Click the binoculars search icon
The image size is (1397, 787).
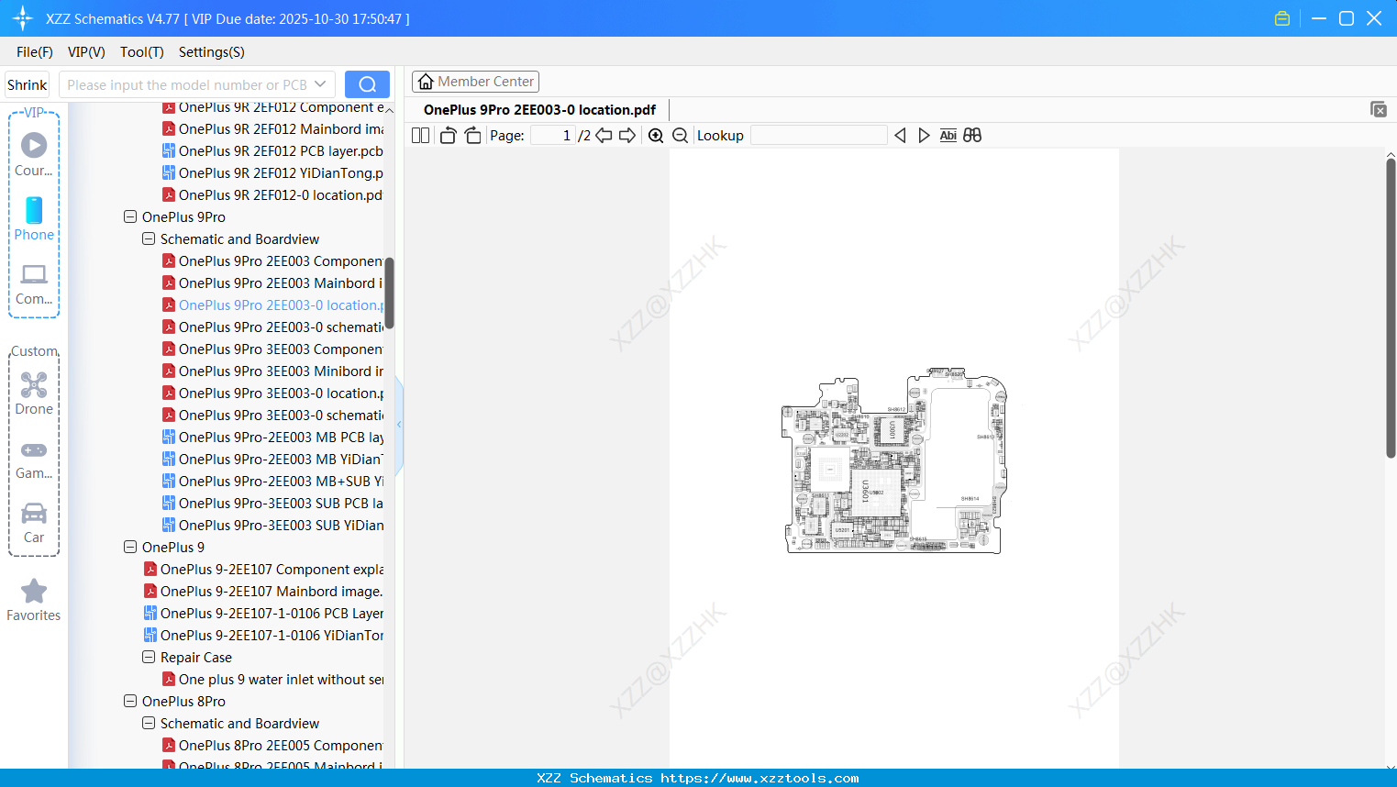(x=972, y=136)
